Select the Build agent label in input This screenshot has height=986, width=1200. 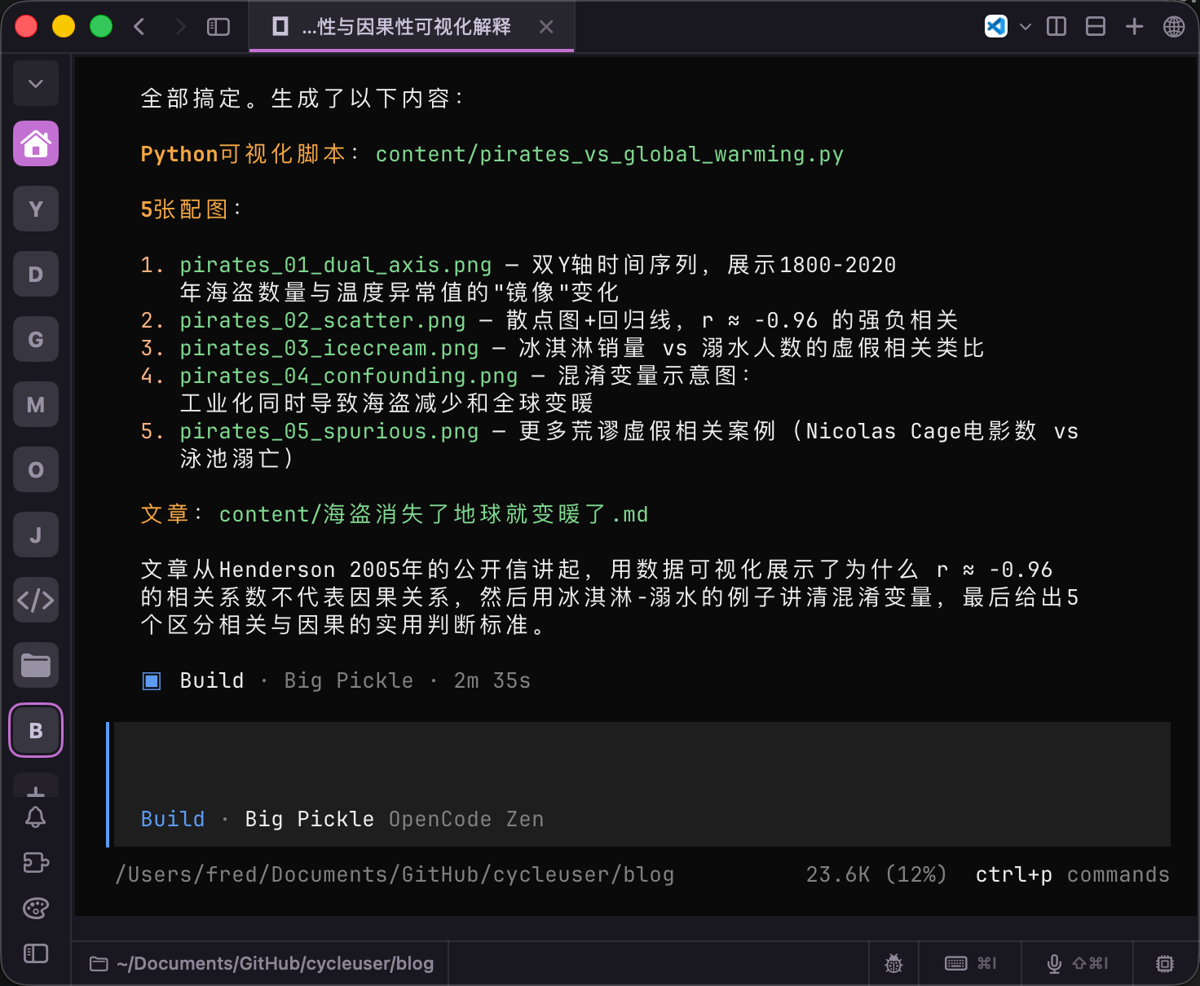[173, 819]
